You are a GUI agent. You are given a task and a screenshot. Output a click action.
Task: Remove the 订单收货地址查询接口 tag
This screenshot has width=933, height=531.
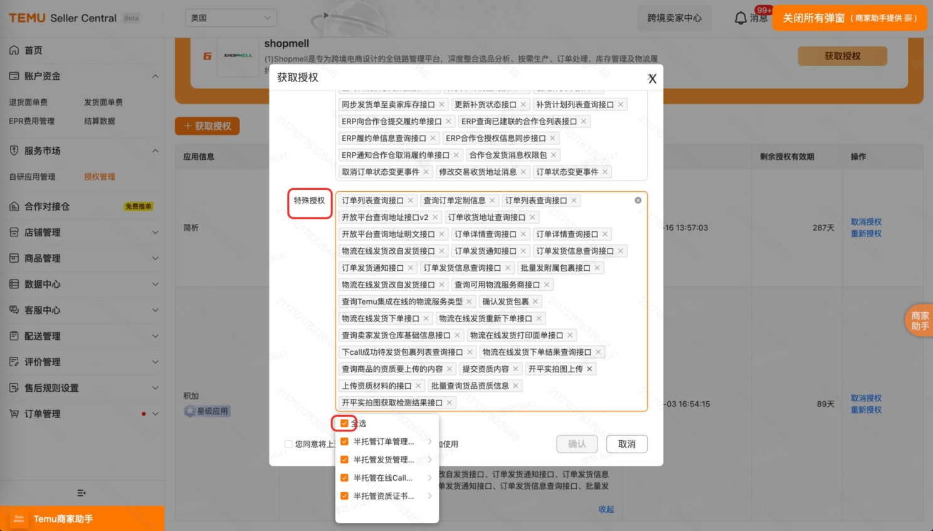(532, 218)
